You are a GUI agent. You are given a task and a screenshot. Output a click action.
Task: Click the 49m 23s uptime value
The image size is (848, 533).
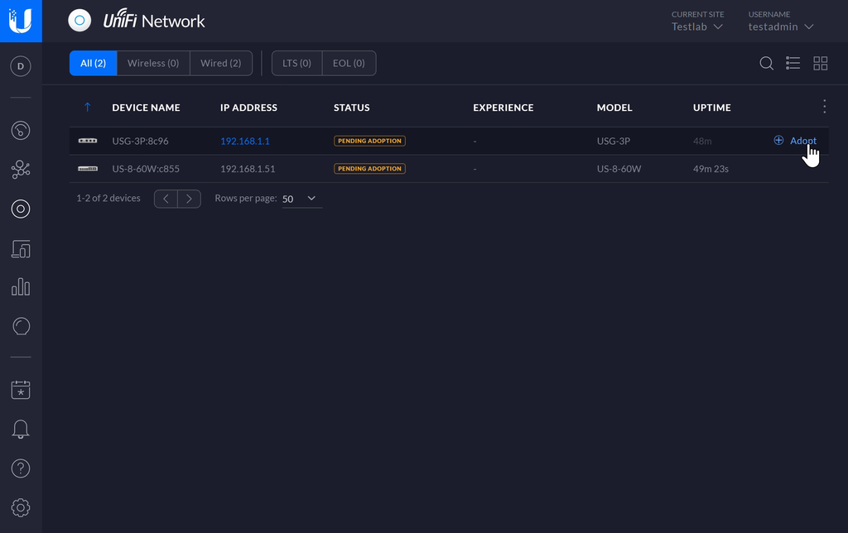[711, 169]
